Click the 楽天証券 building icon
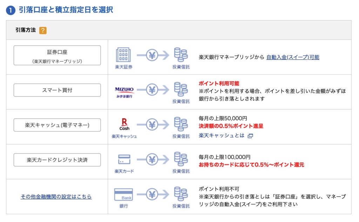359x222 pixels. (x=123, y=55)
